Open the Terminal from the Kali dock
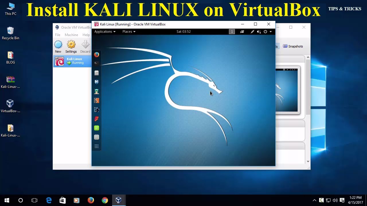 tap(97, 64)
